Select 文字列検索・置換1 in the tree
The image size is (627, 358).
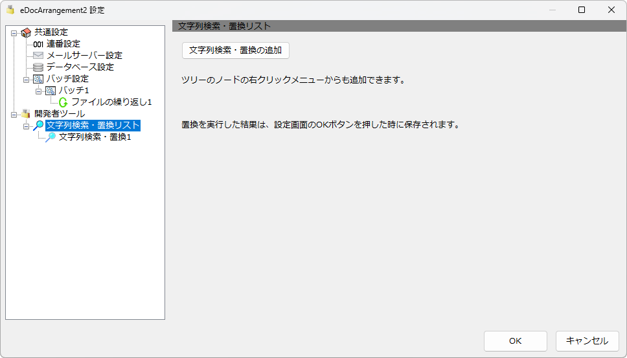pos(95,137)
